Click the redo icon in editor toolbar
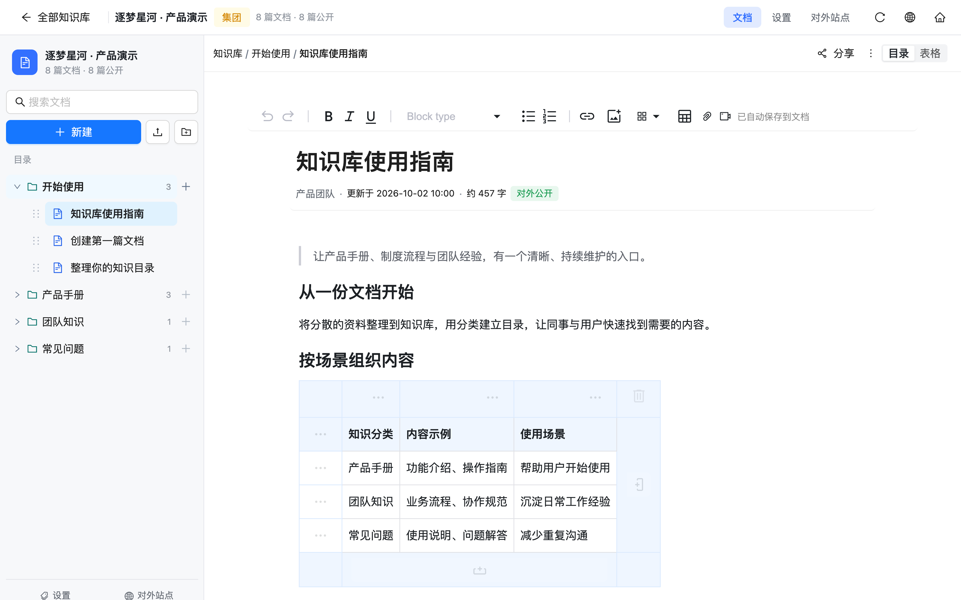961x600 pixels. click(288, 116)
